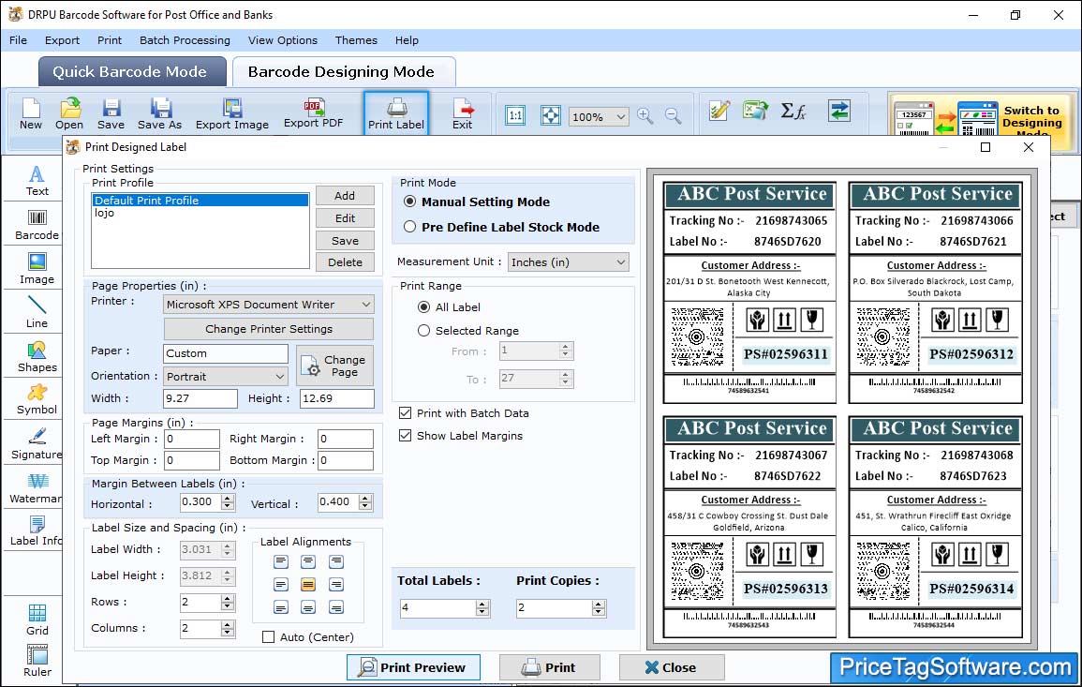Click the Save toolbar icon
This screenshot has height=687, width=1082.
click(x=111, y=114)
